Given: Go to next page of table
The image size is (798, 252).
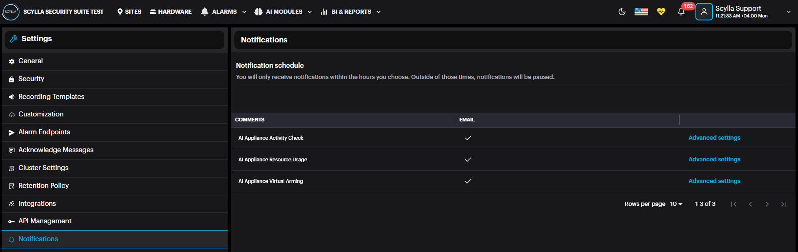Looking at the screenshot, I should [767, 204].
